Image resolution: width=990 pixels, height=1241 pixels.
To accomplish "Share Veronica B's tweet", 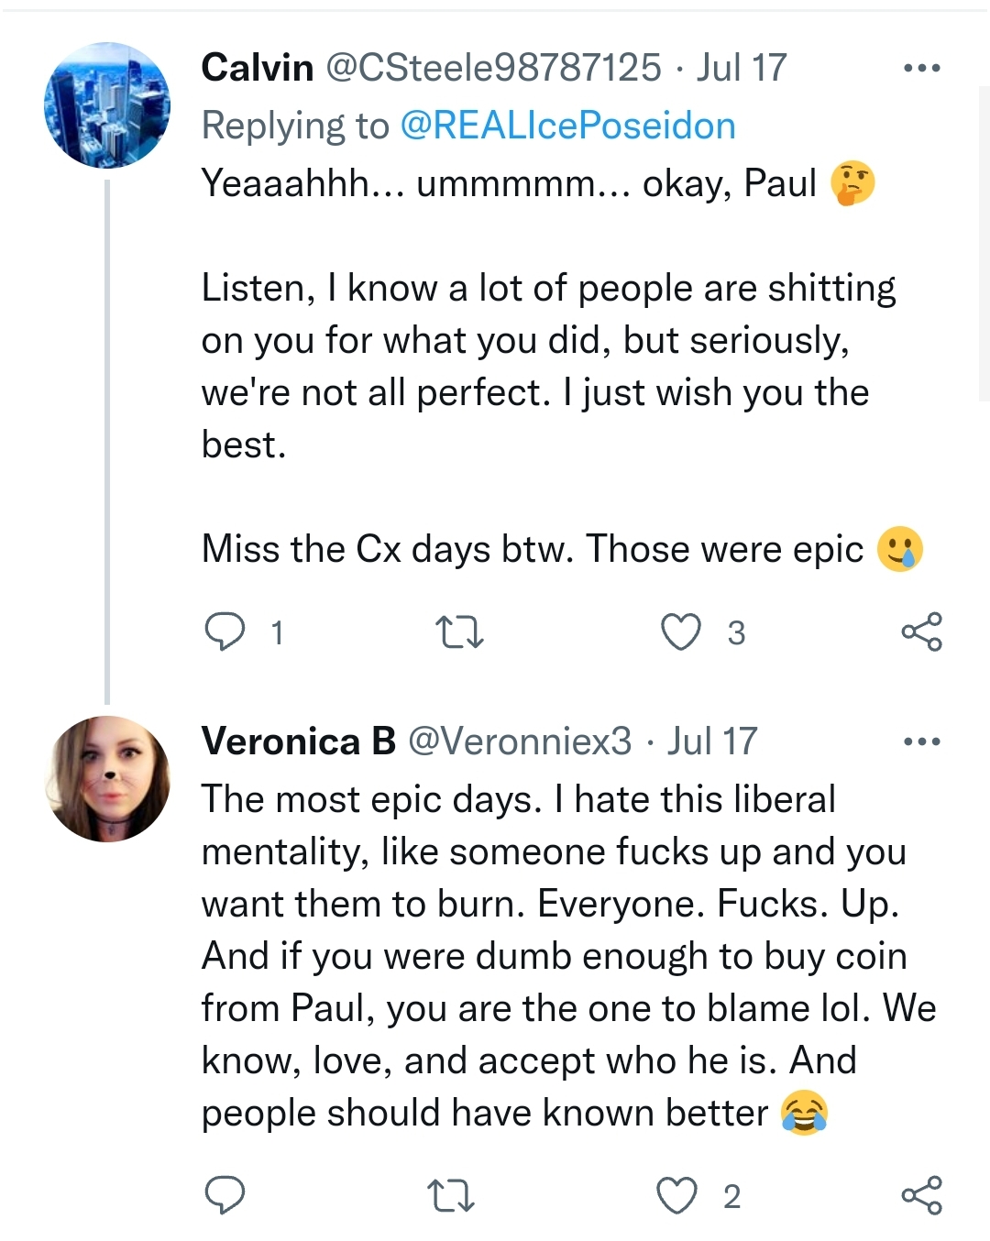I will click(x=921, y=1195).
